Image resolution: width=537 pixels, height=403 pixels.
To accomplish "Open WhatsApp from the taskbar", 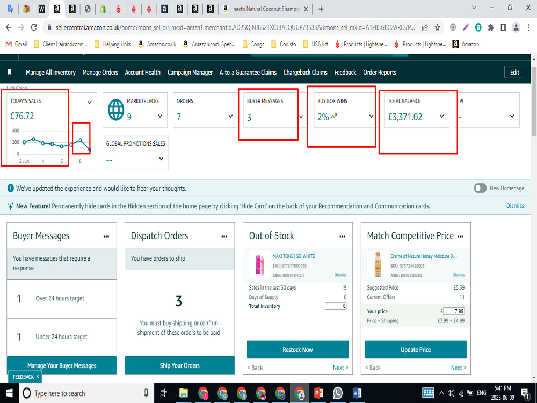I will pyautogui.click(x=338, y=393).
